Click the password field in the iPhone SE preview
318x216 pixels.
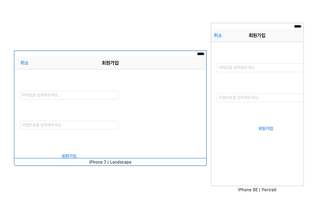coord(260,98)
